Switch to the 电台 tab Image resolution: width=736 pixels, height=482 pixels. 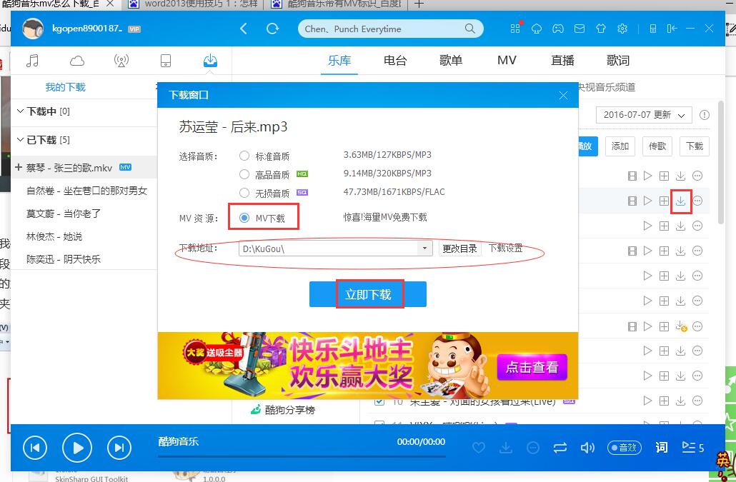pyautogui.click(x=394, y=61)
